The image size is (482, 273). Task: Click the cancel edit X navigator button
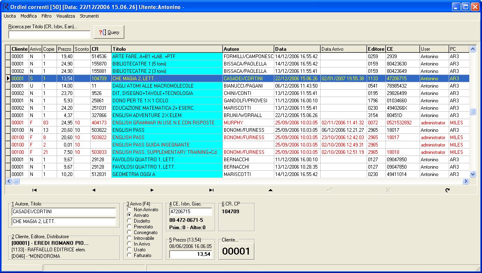tap(388, 190)
